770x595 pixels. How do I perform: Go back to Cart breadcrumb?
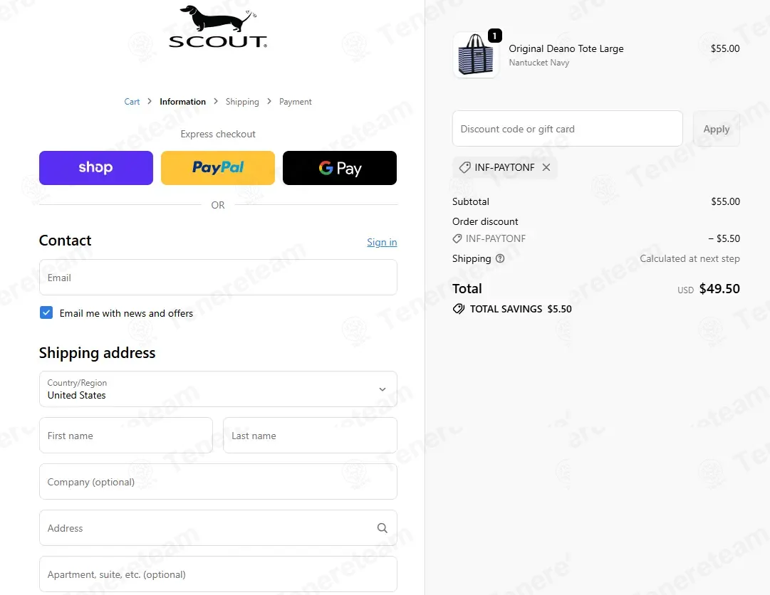click(x=132, y=102)
